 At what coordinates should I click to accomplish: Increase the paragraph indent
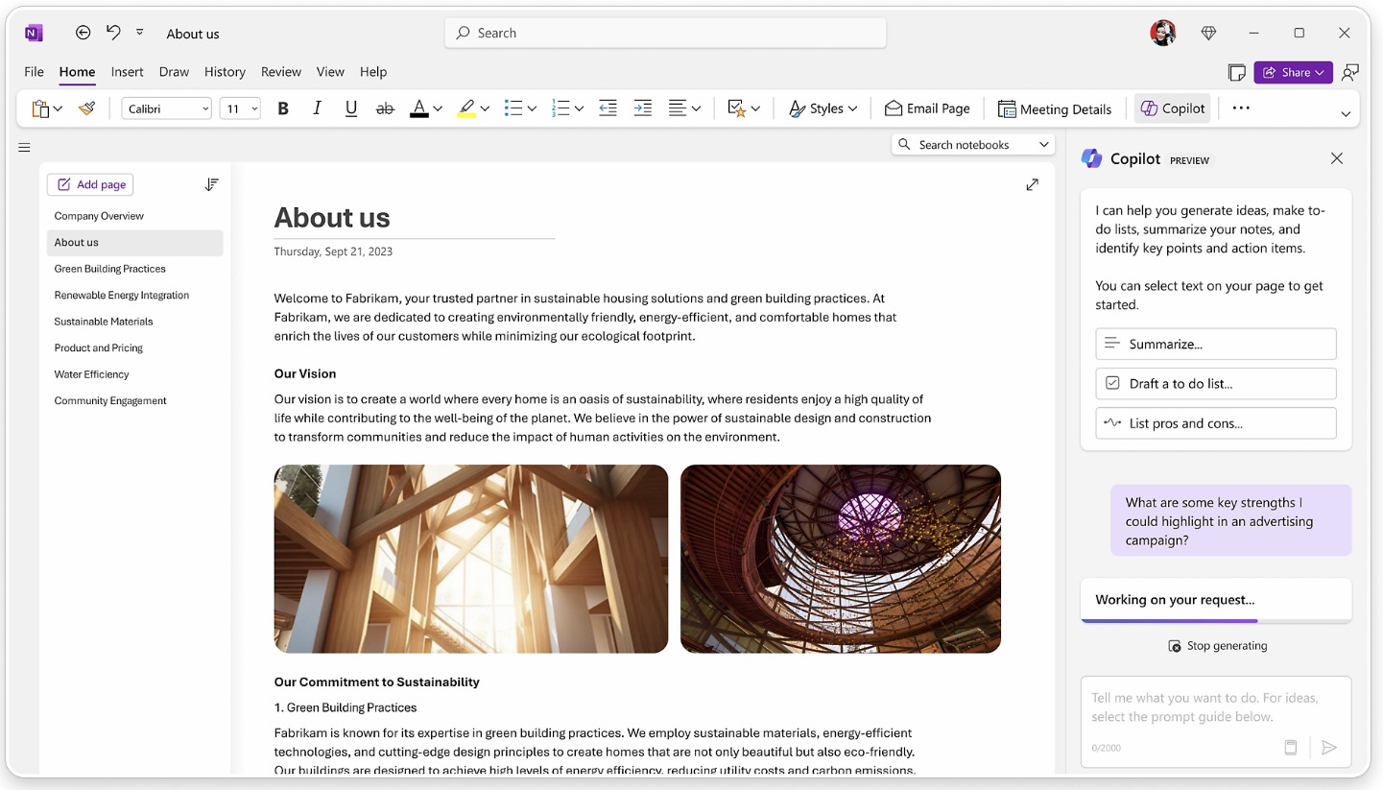tap(642, 108)
